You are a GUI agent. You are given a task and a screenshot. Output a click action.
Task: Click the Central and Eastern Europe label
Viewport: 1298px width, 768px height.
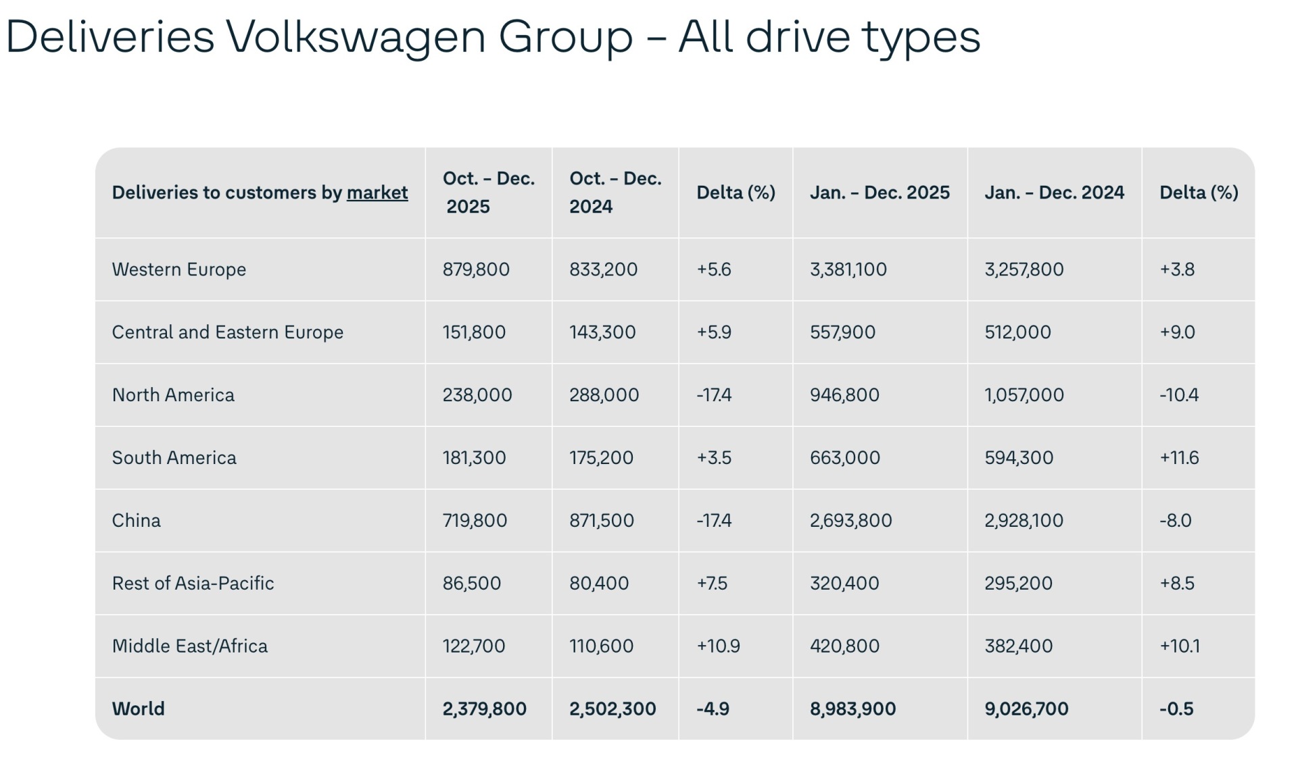227,332
